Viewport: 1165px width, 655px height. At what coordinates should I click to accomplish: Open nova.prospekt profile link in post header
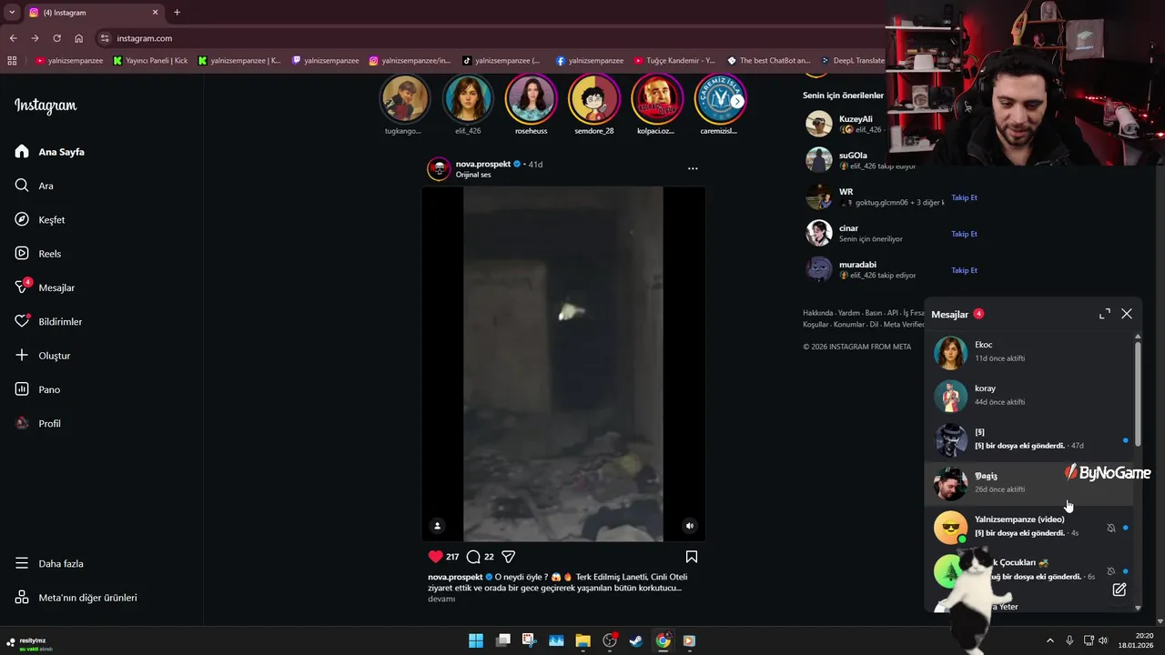[482, 164]
